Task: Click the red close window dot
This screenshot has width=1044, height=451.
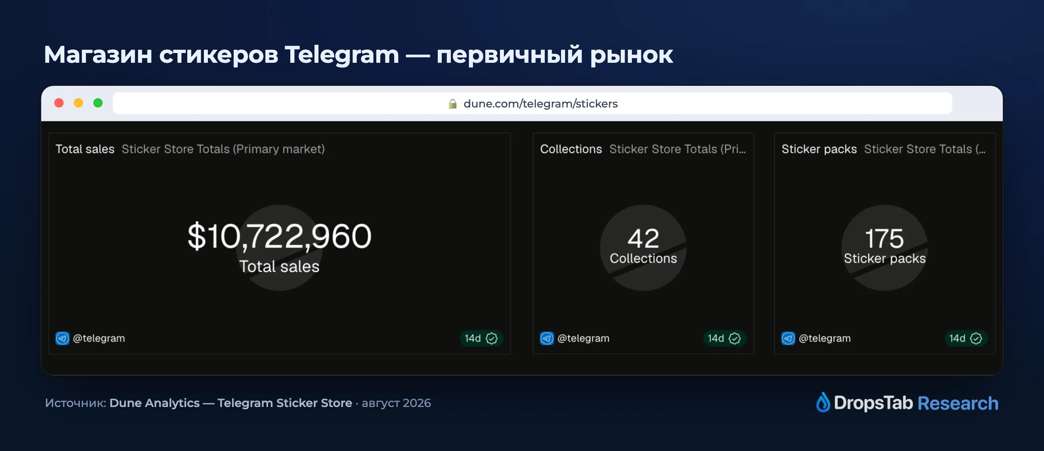Action: [59, 103]
